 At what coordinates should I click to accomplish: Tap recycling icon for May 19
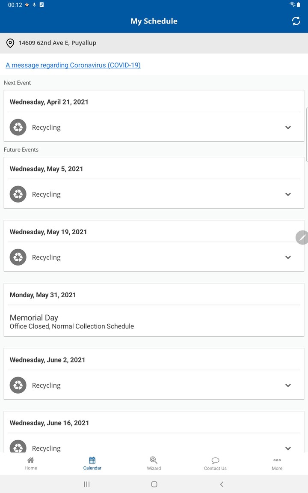18,257
